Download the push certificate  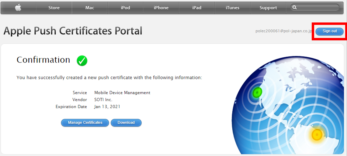coord(126,123)
